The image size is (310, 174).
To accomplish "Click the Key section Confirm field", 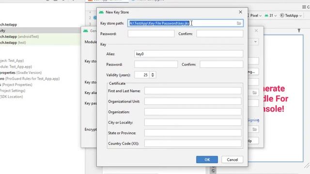I will 221,64.
